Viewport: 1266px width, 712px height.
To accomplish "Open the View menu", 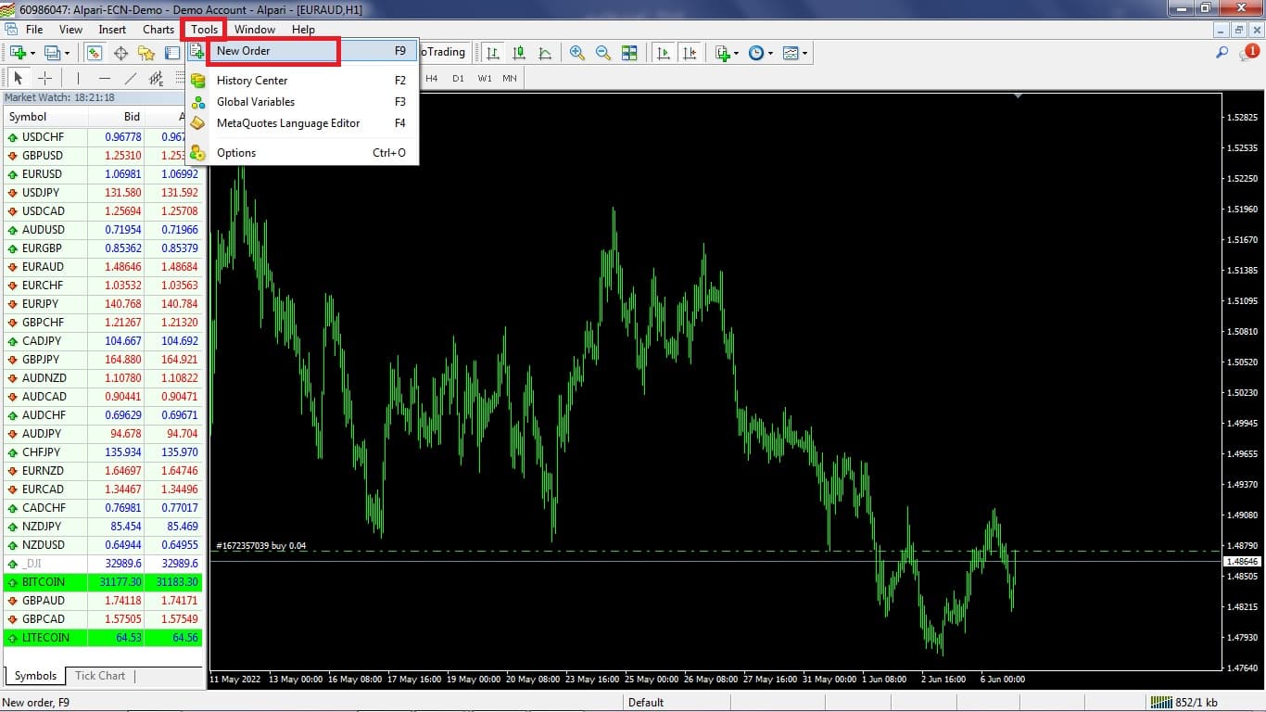I will click(70, 30).
